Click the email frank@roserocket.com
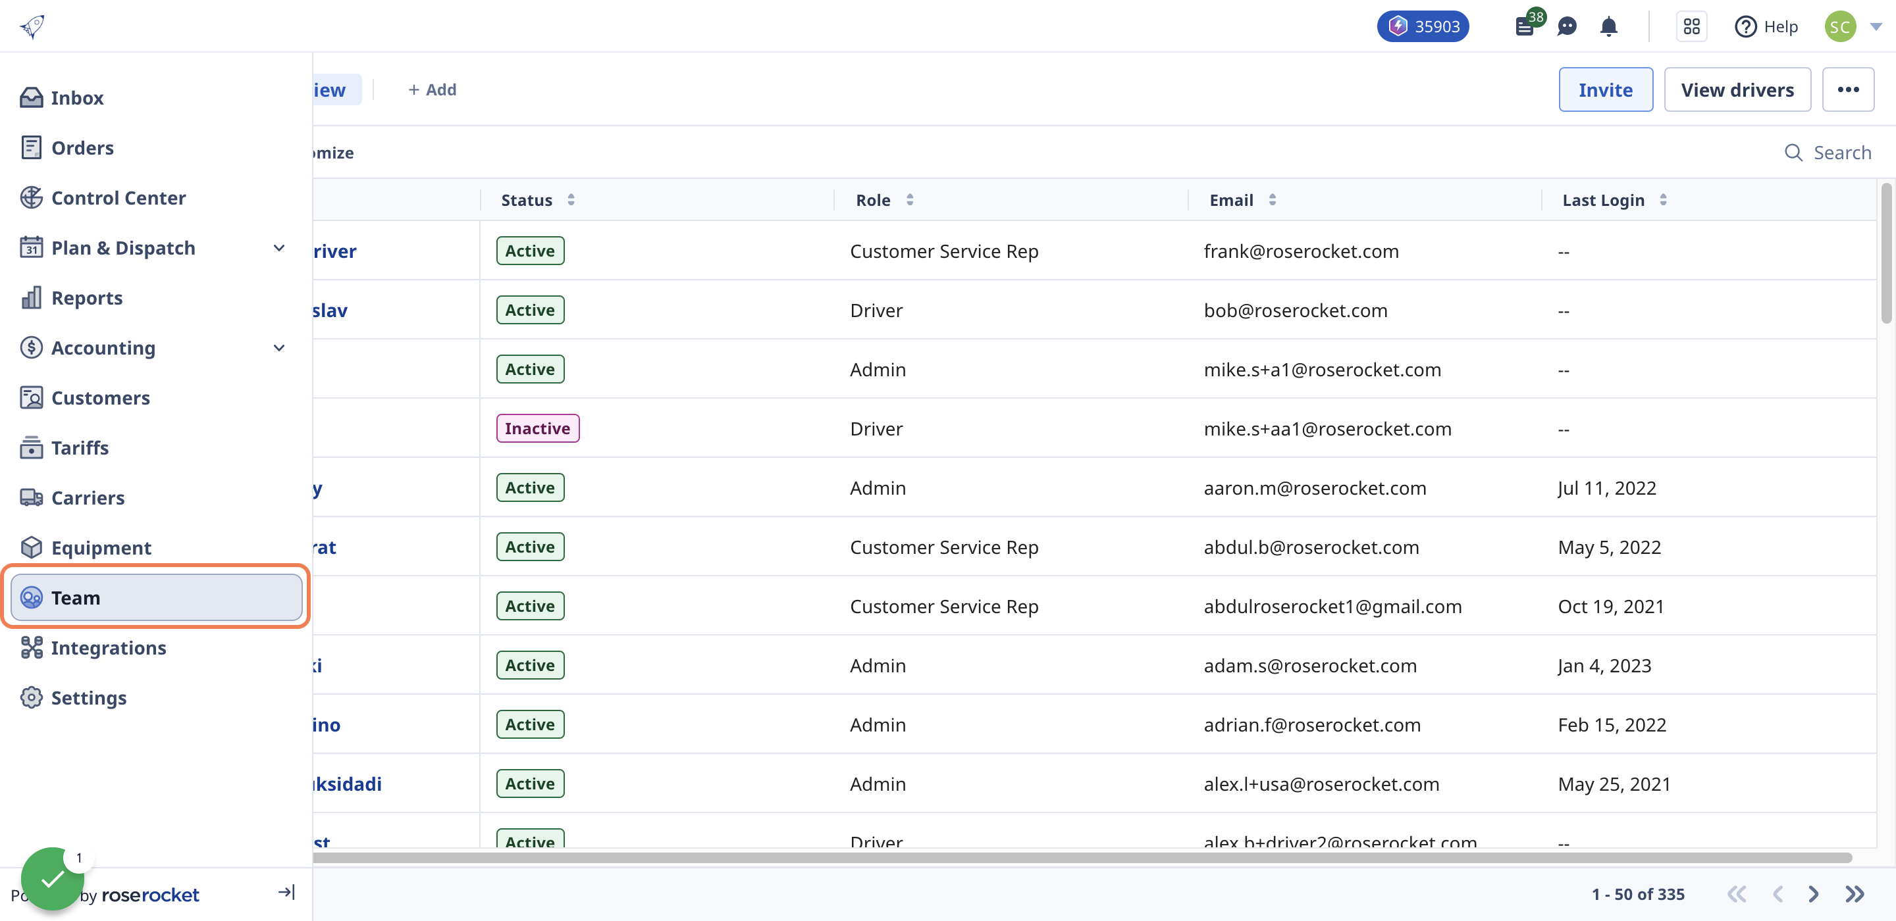This screenshot has height=921, width=1896. pos(1302,251)
